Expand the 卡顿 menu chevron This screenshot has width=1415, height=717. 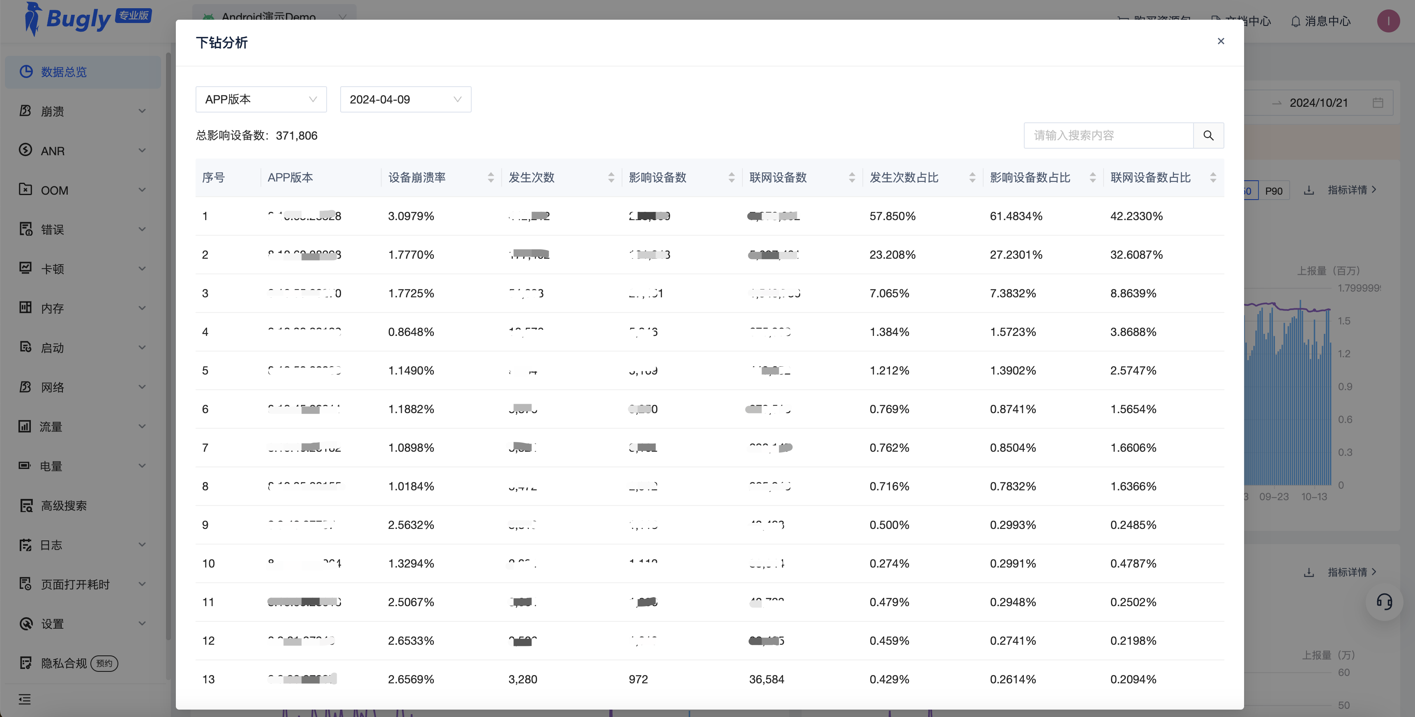point(142,269)
